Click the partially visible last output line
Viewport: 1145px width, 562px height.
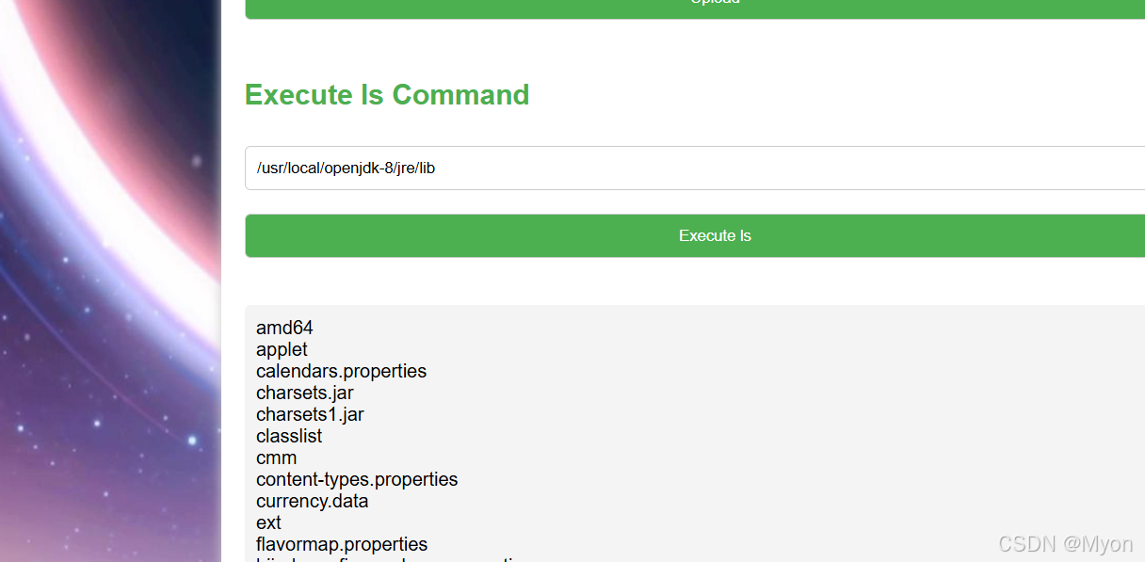[391, 558]
